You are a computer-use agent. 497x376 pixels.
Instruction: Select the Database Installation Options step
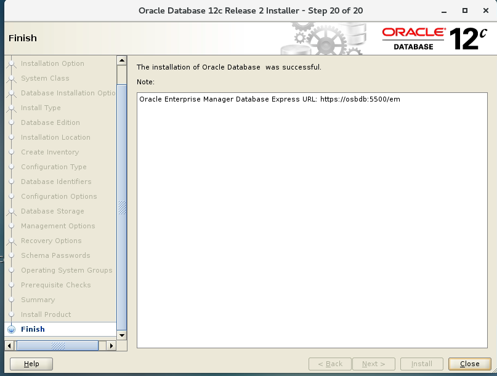pyautogui.click(x=68, y=93)
